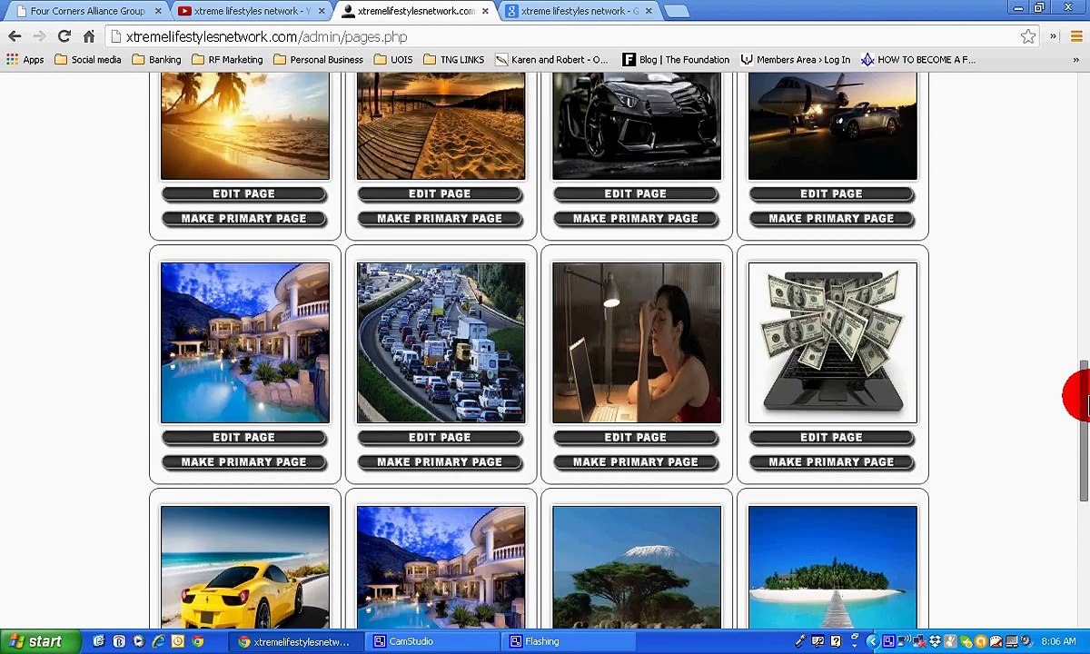Close the Four Corners Alliance Group tab

(x=158, y=11)
